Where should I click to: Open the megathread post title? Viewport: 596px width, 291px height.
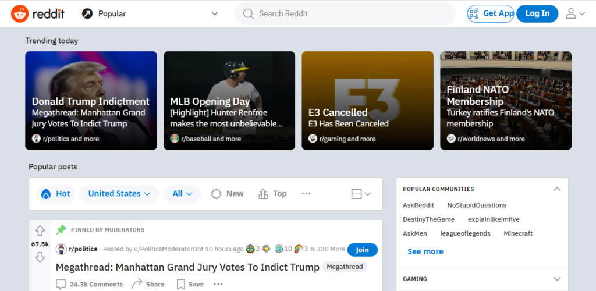coord(187,267)
